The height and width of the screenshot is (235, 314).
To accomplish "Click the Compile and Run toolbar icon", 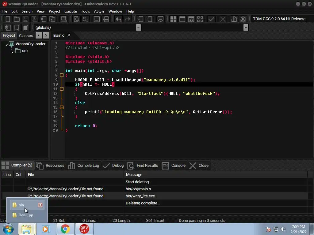I will (x=191, y=19).
